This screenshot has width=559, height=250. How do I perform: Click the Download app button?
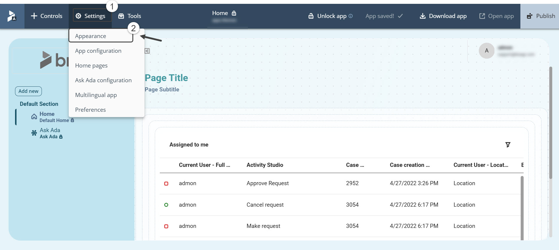tap(443, 16)
